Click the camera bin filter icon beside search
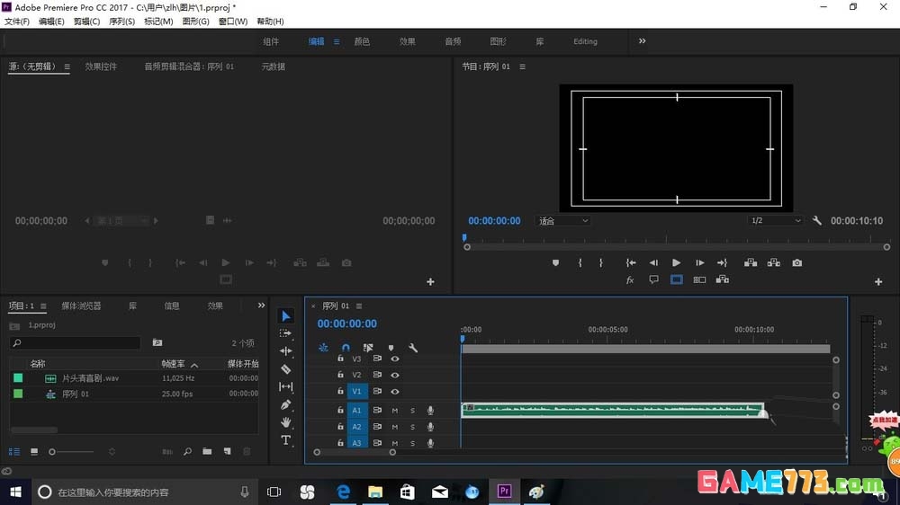 point(157,342)
